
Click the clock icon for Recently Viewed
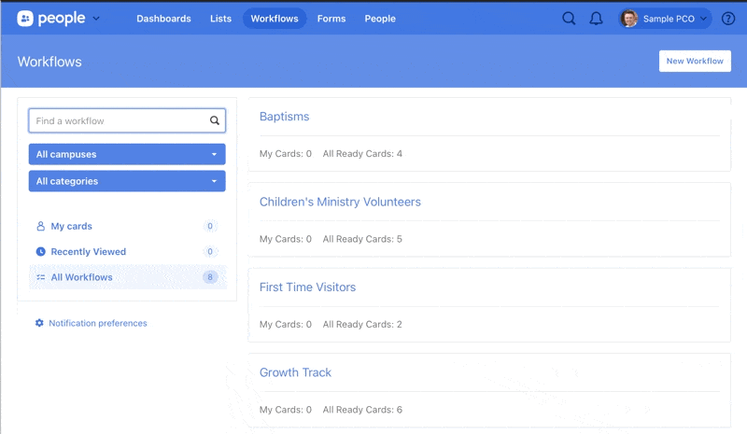[40, 252]
